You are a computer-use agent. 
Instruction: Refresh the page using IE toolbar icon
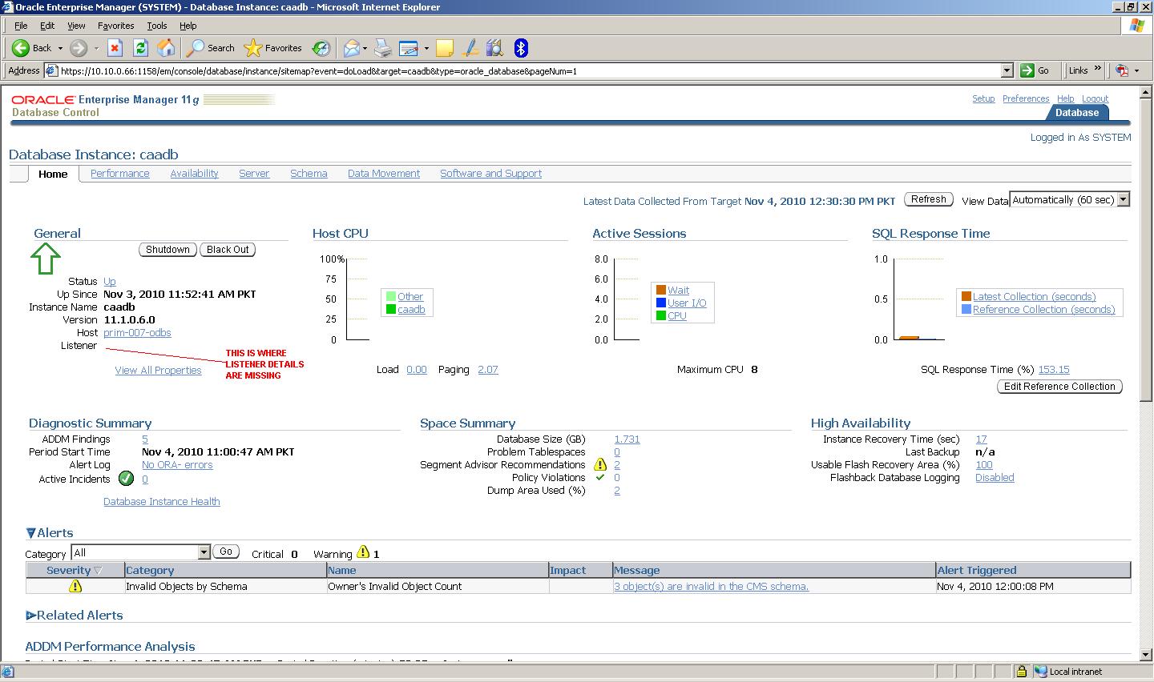[x=140, y=48]
